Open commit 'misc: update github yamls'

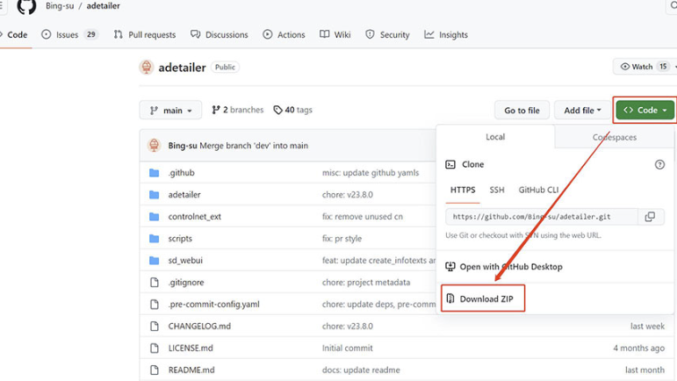pyautogui.click(x=371, y=173)
